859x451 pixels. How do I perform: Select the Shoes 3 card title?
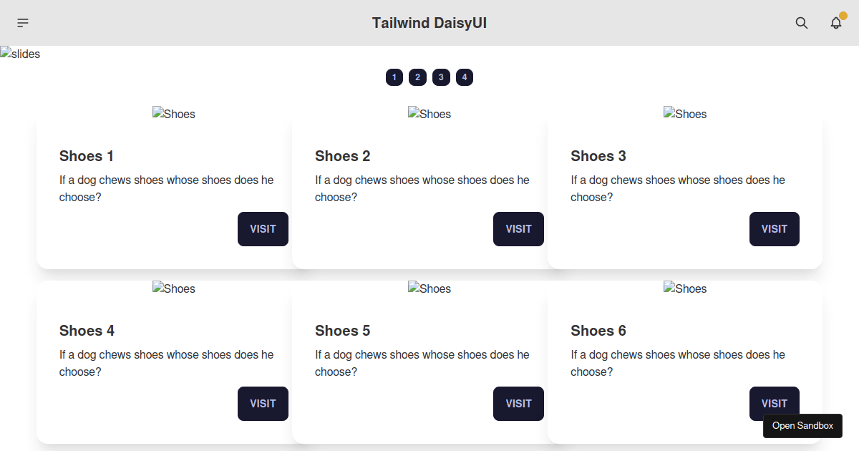click(598, 156)
